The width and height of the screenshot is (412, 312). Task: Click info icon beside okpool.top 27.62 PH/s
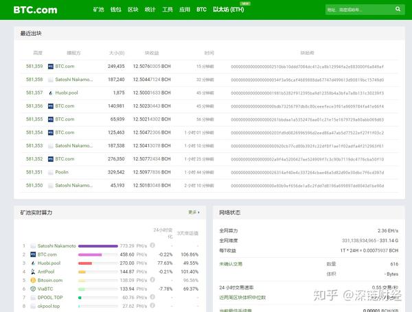click(x=152, y=306)
